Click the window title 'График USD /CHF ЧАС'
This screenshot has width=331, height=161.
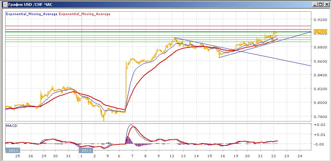coord(30,4)
